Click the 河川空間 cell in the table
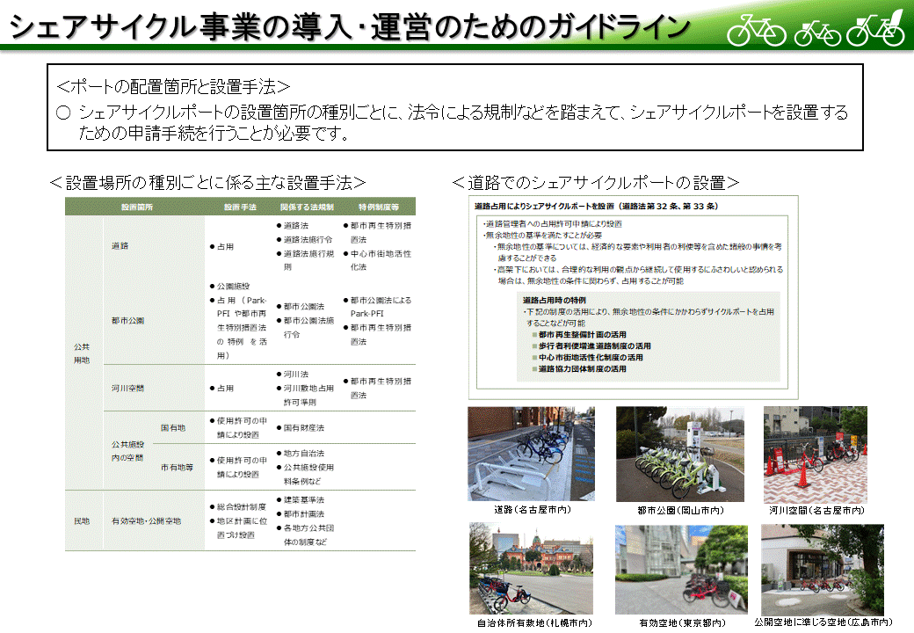 pos(127,388)
